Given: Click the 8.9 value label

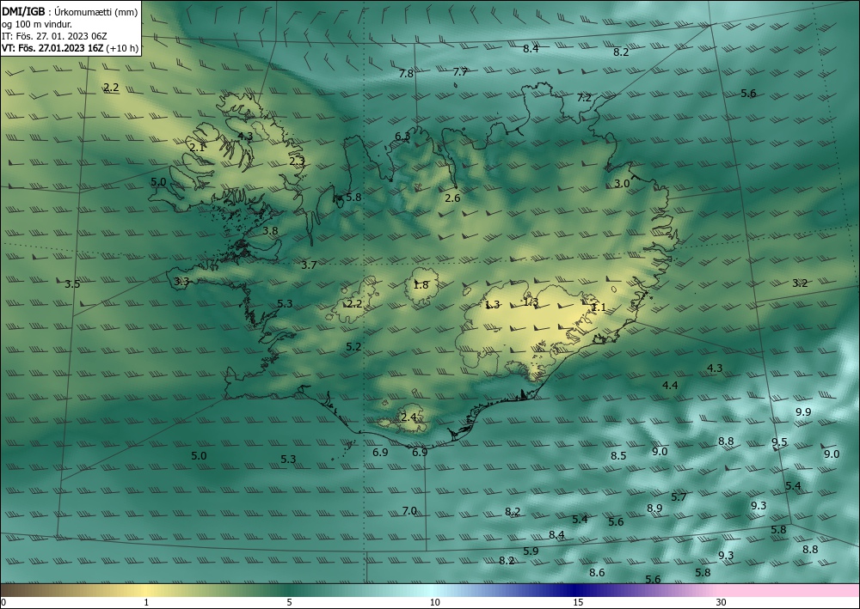Looking at the screenshot, I should point(654,509).
